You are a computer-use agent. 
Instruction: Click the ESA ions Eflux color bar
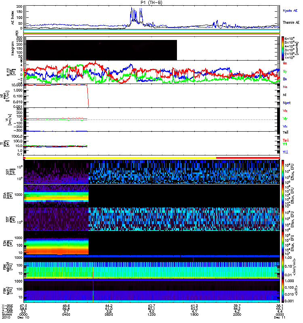283,196
